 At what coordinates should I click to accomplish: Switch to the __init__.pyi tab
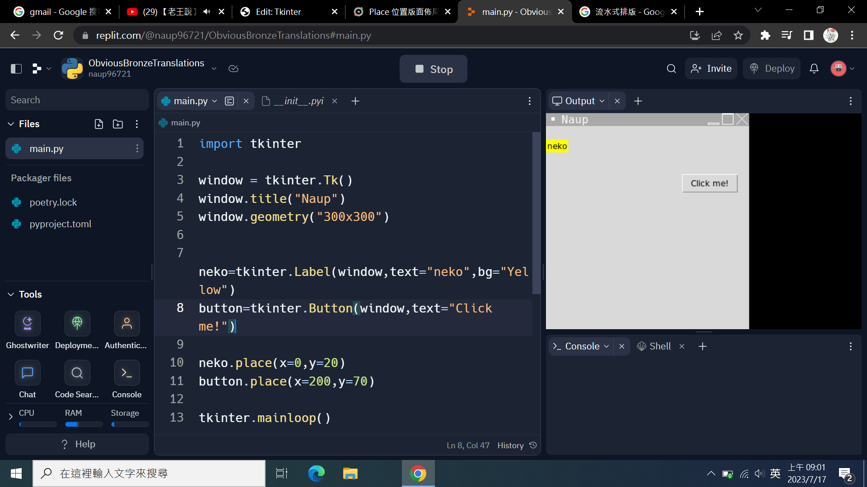(x=299, y=101)
